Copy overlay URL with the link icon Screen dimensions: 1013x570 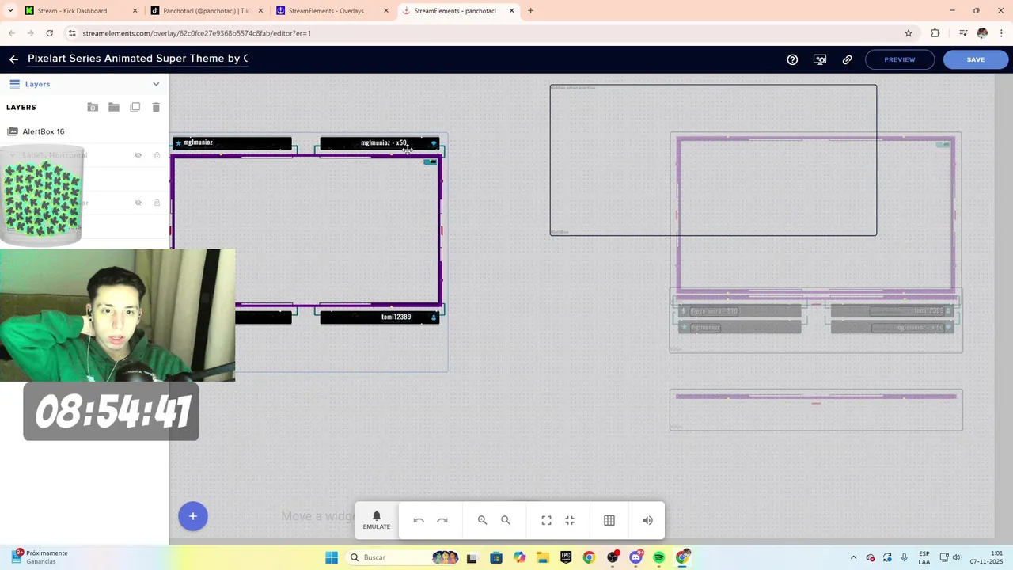[848, 59]
